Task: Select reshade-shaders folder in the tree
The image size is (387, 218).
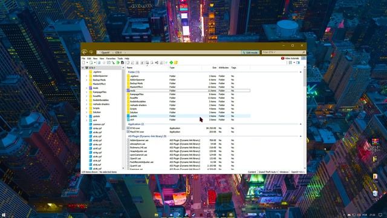Action: point(101,104)
